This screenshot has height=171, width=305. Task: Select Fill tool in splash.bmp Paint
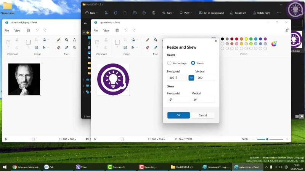[x=156, y=40]
